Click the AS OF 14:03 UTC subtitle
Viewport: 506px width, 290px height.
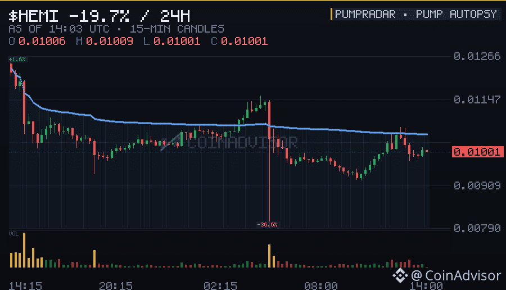tap(58, 29)
